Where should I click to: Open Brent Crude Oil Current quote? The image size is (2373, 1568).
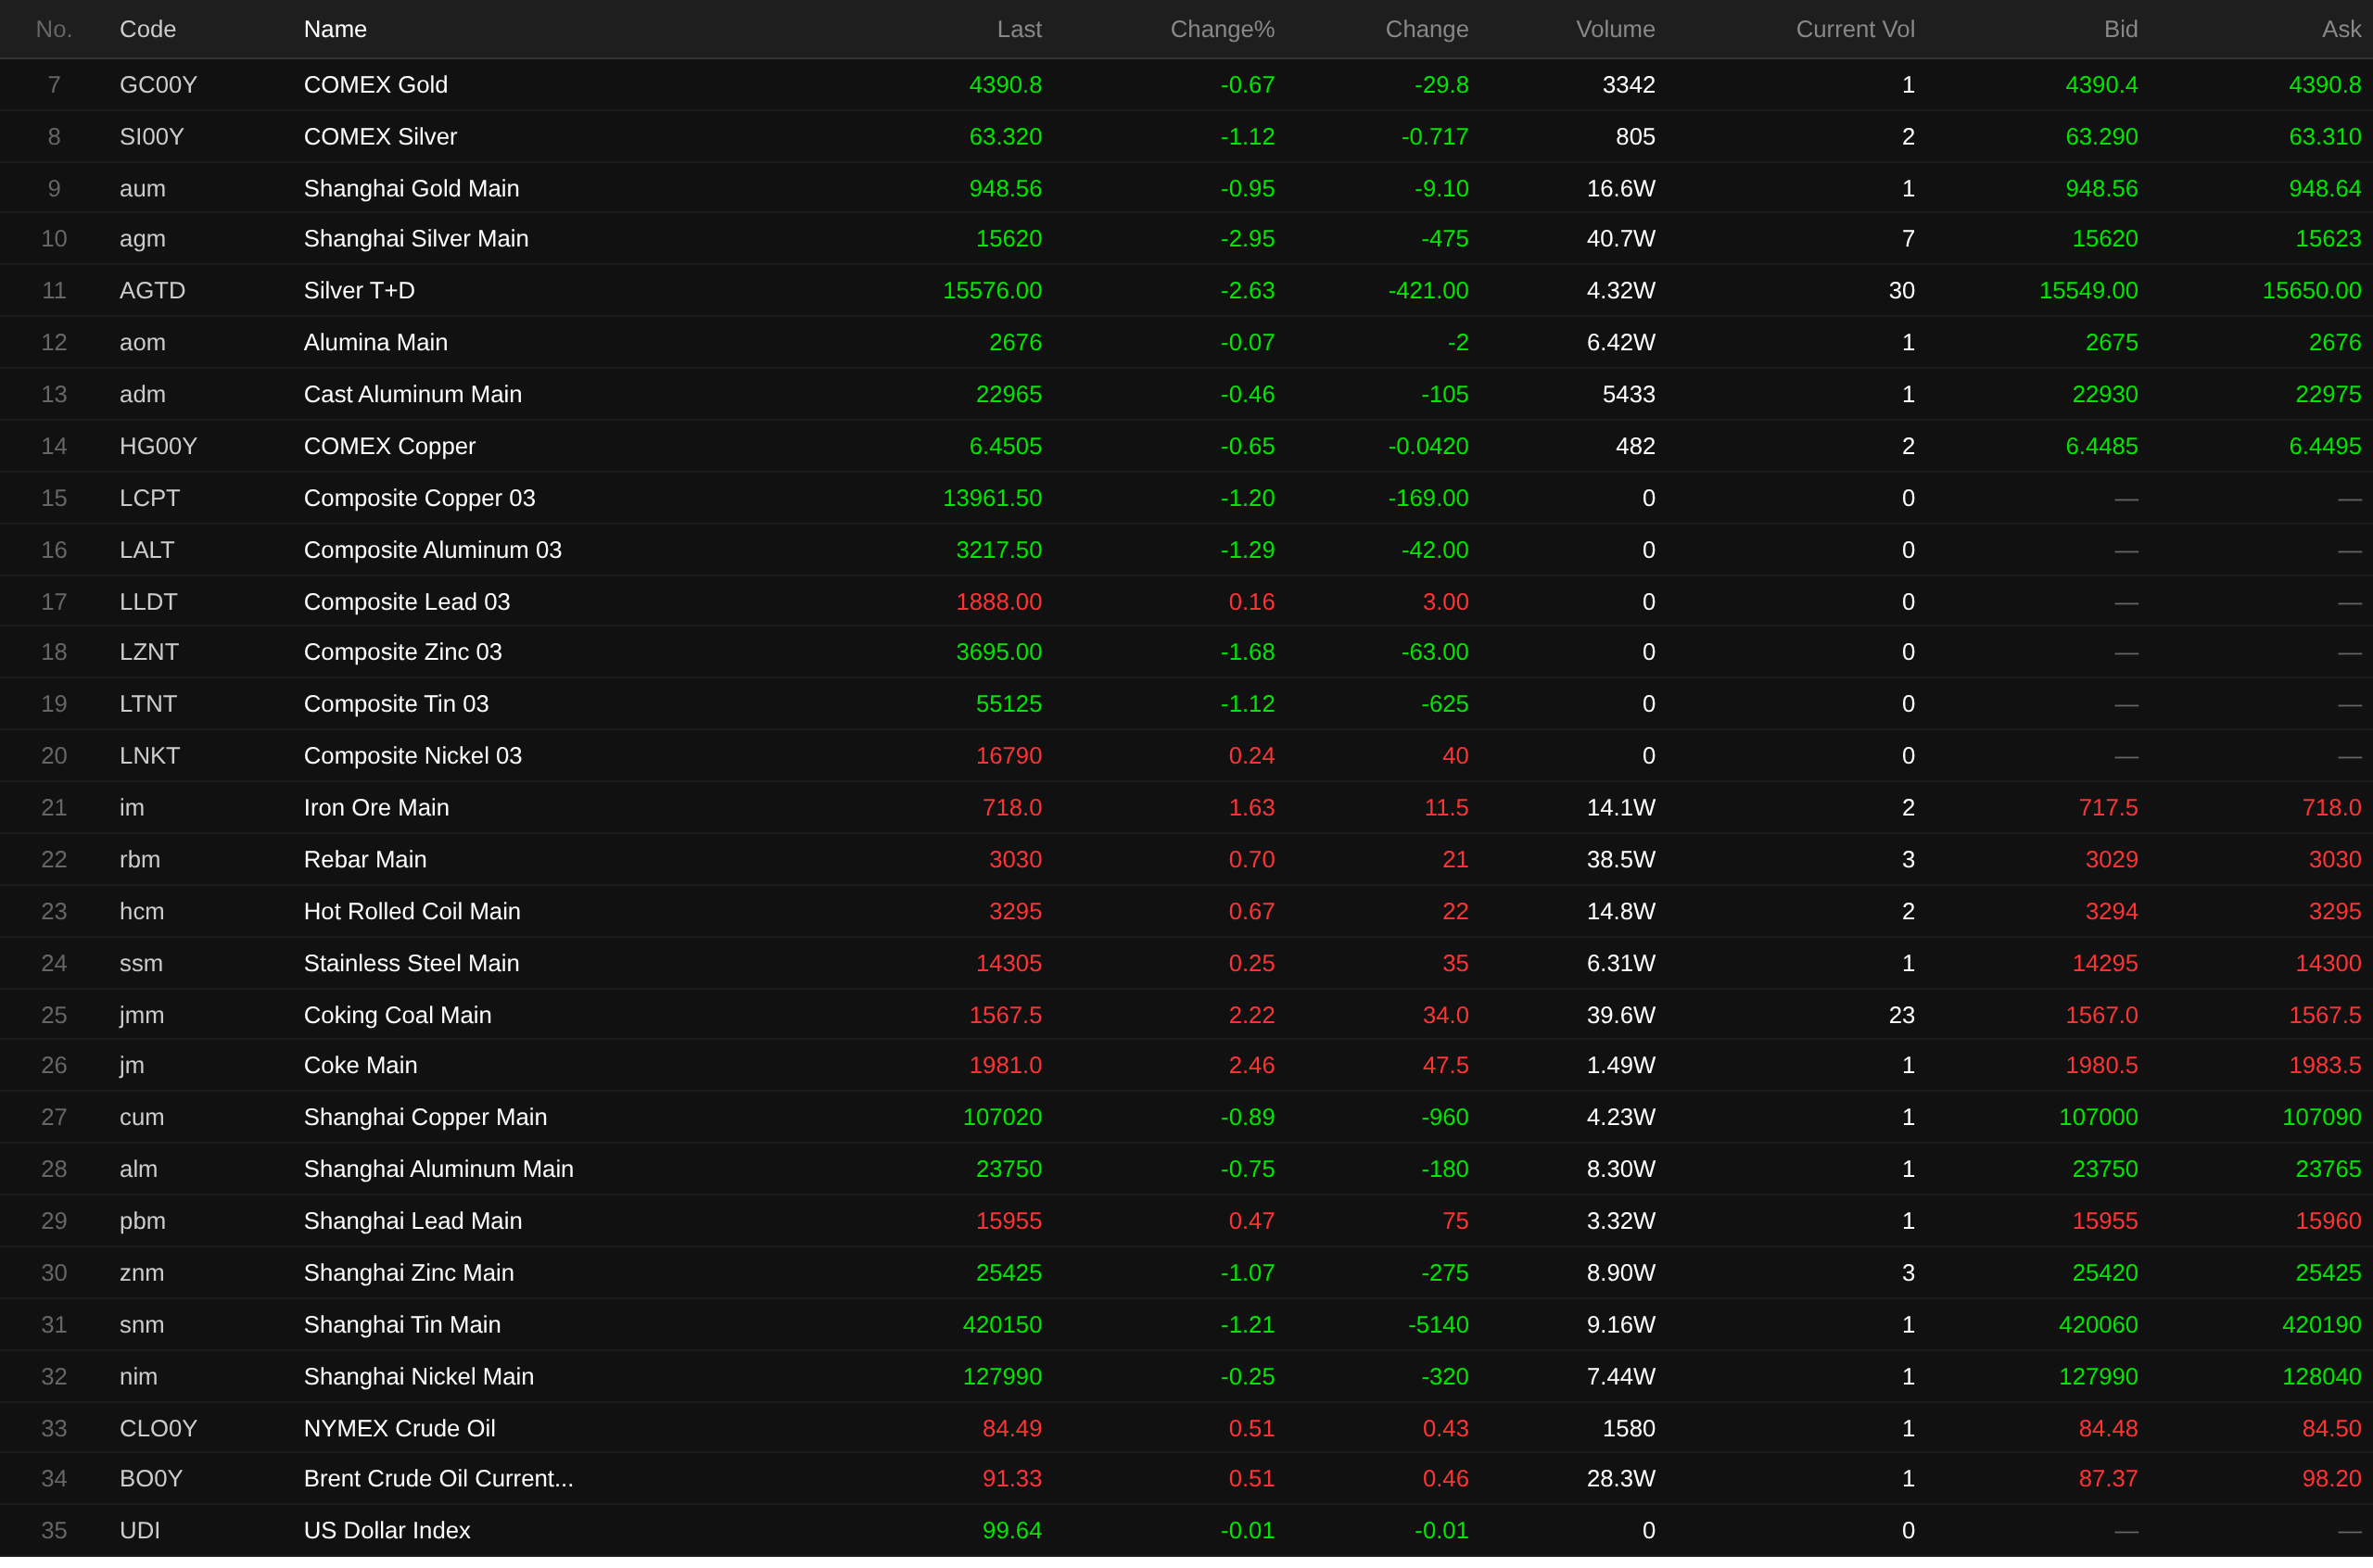pos(438,1481)
